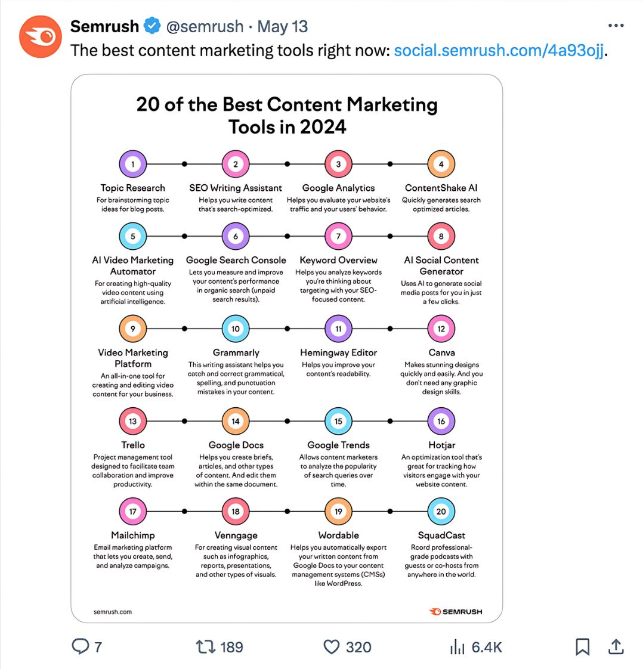This screenshot has height=669, width=643.
Task: Repost the Semrush tweet
Action: [207, 647]
